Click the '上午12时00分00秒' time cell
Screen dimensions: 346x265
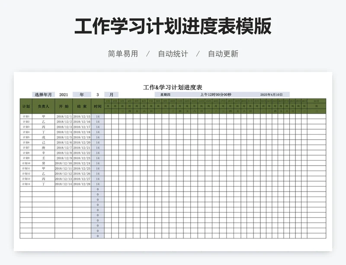(x=215, y=95)
